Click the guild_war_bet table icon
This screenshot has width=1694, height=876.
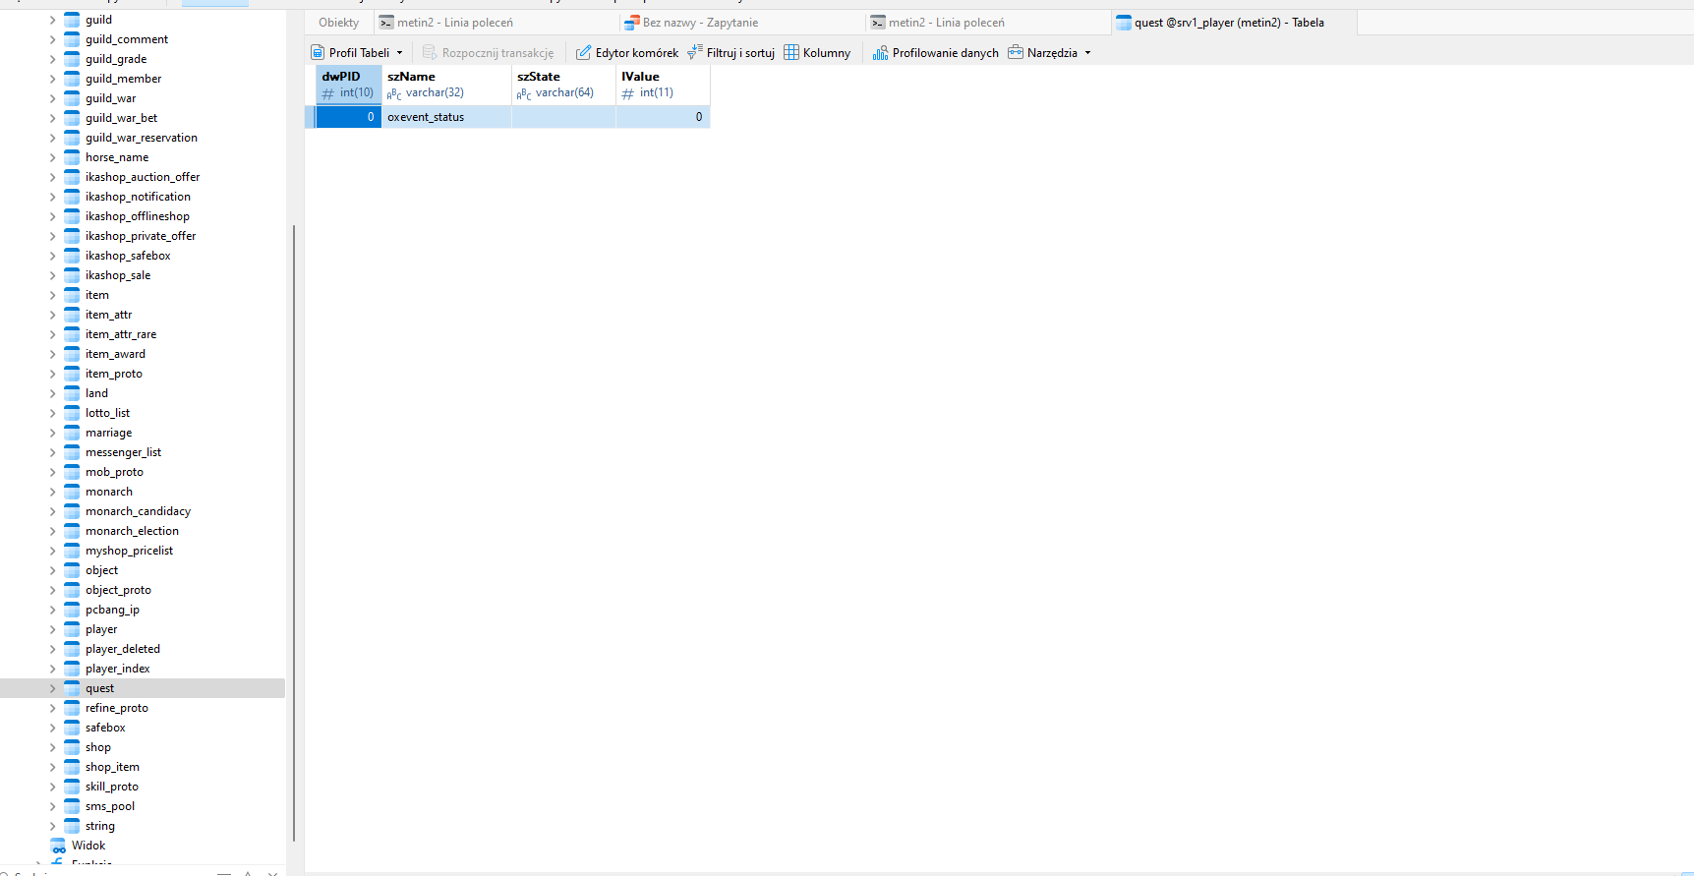coord(72,118)
